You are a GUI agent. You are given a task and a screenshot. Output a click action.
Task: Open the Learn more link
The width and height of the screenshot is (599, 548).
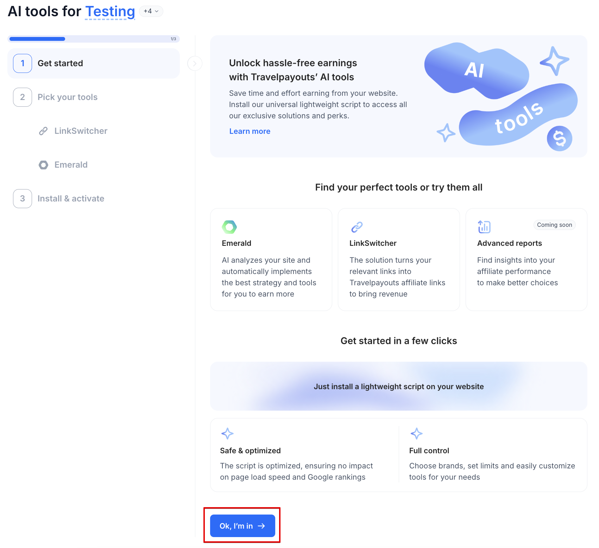250,131
